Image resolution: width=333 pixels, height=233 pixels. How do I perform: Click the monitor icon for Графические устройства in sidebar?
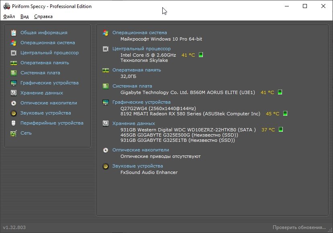(x=14, y=83)
